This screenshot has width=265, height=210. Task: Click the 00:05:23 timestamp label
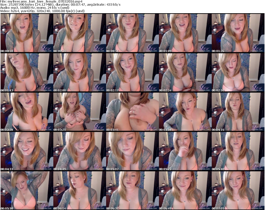click(165, 169)
